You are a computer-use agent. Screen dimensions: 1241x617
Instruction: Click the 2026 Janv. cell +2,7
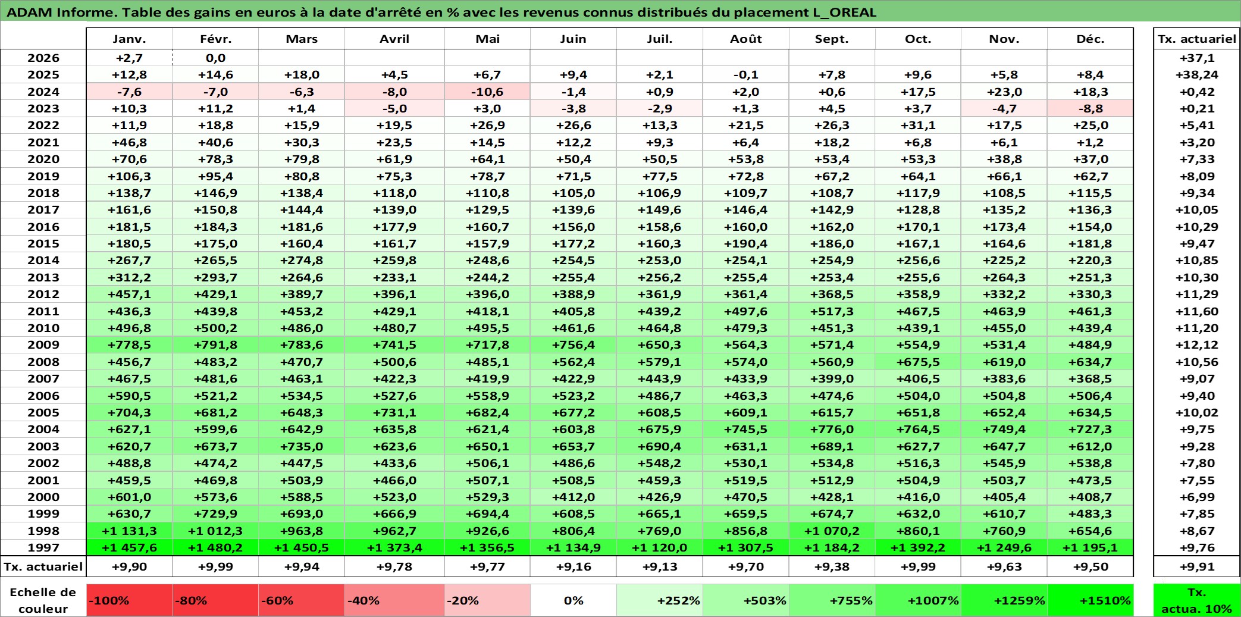129,58
